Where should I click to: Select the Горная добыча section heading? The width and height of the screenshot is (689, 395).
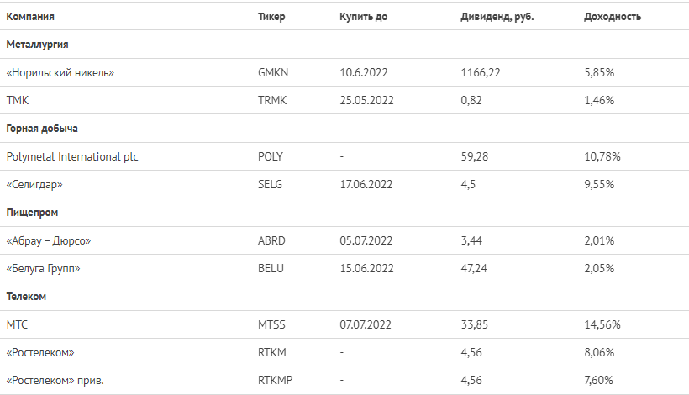click(x=42, y=129)
